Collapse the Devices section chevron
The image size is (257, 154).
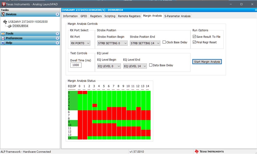pyautogui.click(x=57, y=14)
